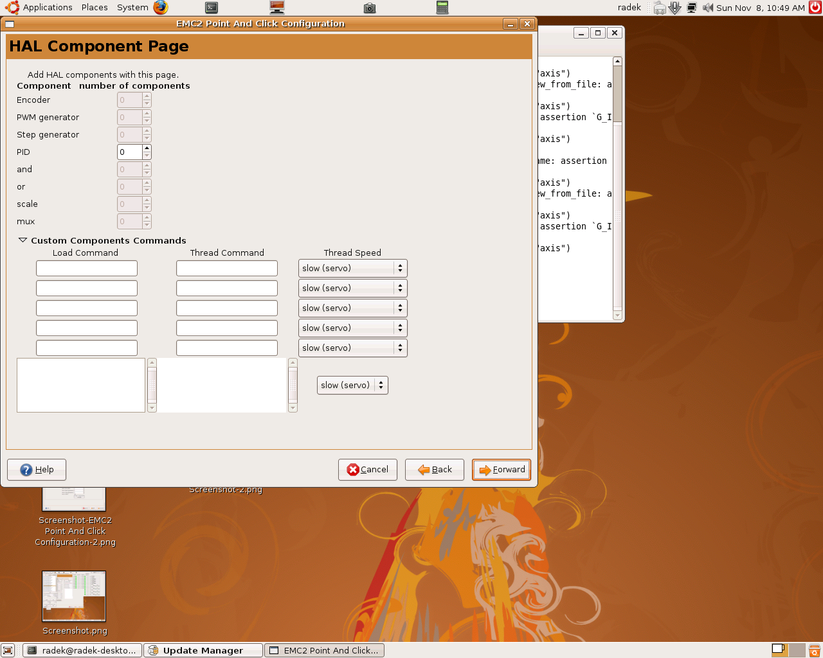Click the red power shutdown icon

(x=815, y=8)
